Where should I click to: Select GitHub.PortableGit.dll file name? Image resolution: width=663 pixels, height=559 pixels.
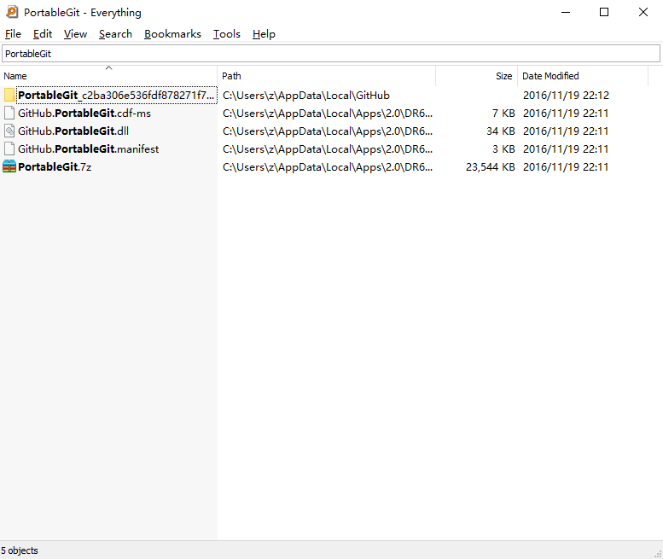point(73,131)
